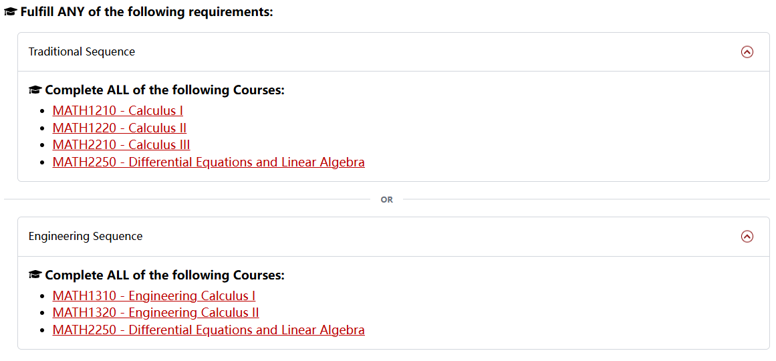The width and height of the screenshot is (776, 361).
Task: Click the Traditional Sequence header title
Action: [x=82, y=51]
